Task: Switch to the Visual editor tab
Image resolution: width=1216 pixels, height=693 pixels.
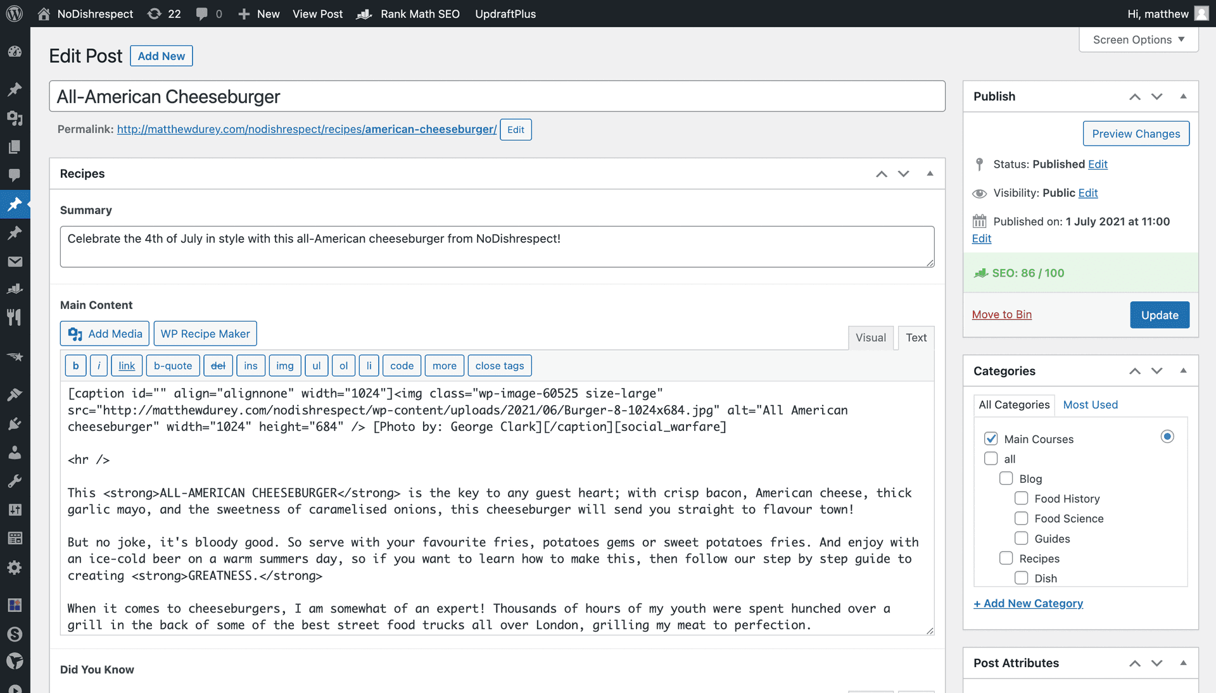Action: (870, 337)
